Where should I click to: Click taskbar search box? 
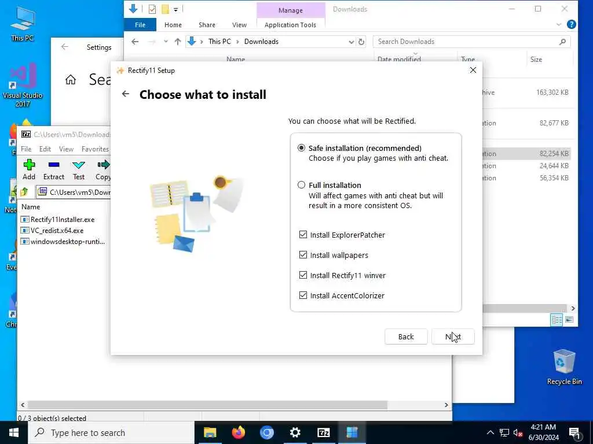tap(112, 432)
